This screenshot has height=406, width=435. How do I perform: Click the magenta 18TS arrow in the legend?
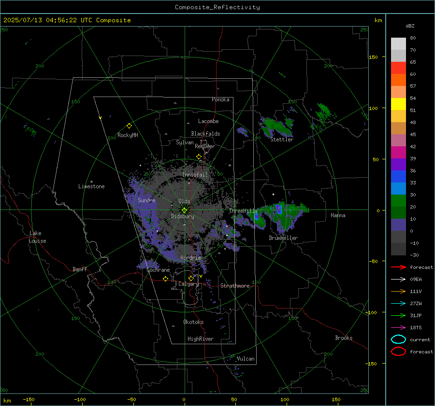coord(398,328)
